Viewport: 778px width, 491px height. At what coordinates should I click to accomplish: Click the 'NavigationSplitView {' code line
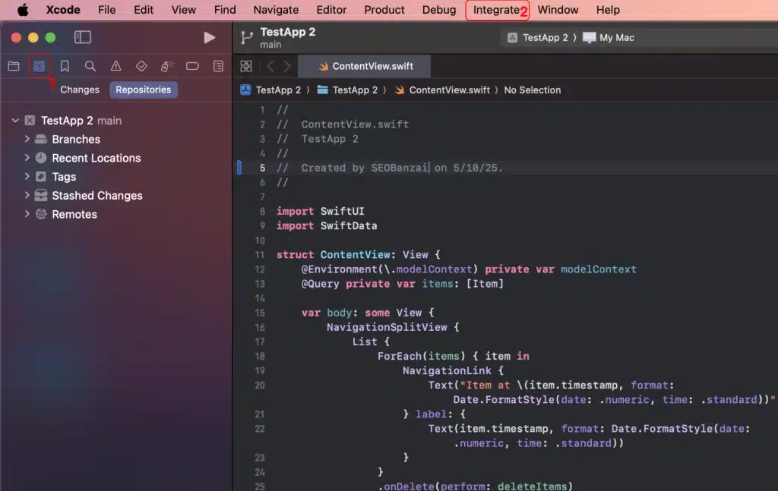(x=393, y=328)
